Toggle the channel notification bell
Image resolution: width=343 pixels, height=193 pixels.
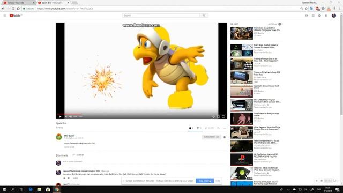(x=225, y=137)
